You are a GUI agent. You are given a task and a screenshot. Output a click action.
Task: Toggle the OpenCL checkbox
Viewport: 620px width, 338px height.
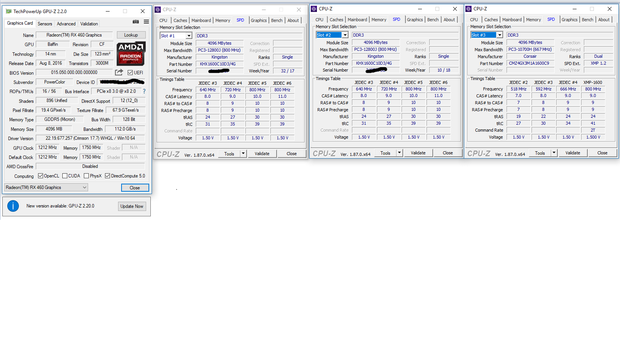tap(40, 176)
